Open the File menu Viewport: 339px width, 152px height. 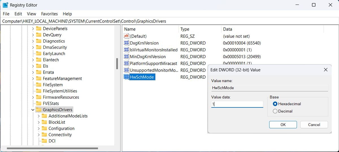(6, 14)
